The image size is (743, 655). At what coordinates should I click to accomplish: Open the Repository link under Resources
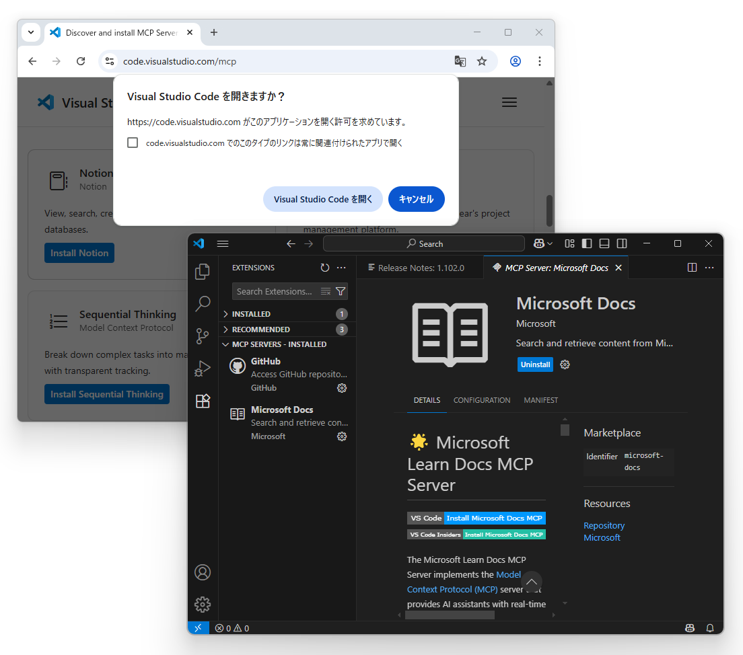point(604,525)
